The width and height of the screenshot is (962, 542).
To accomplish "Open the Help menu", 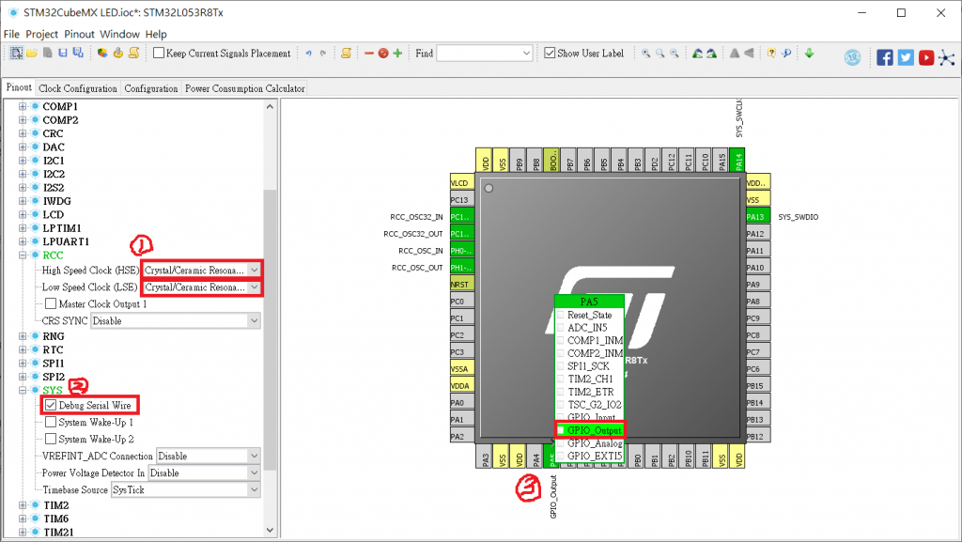I will tap(156, 35).
